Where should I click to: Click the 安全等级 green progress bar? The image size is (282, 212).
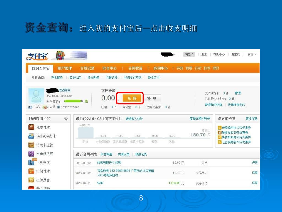point(73,101)
